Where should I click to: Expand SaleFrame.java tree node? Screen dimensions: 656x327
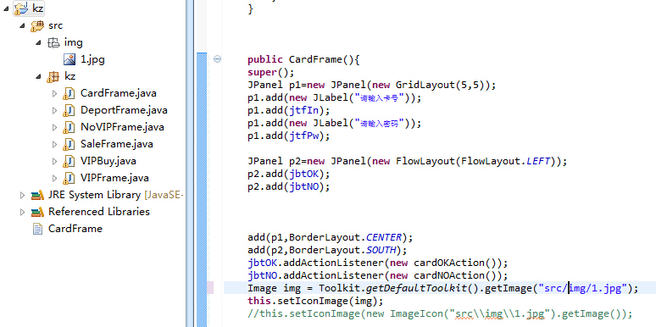[54, 144]
